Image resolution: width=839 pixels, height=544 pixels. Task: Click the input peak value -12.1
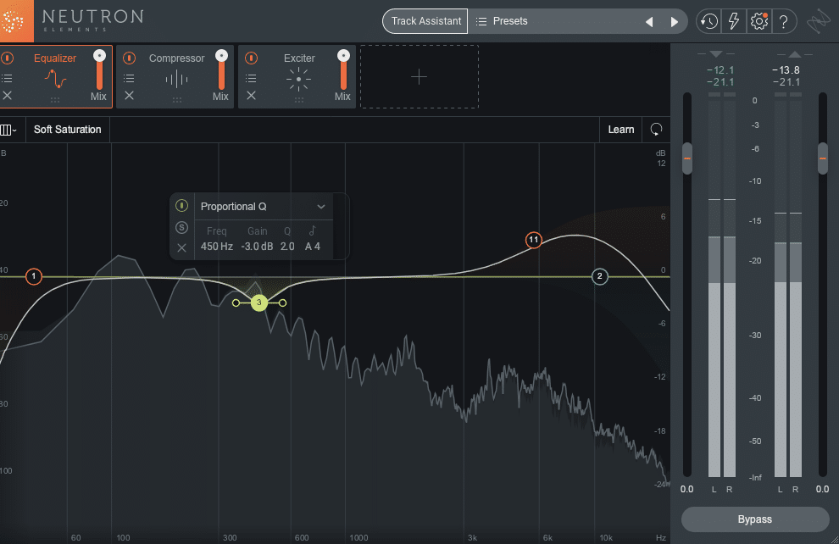(720, 70)
